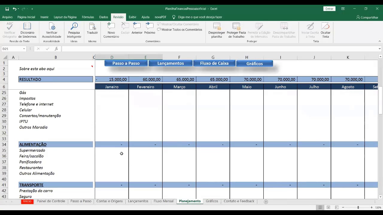The image size is (383, 215).
Task: Expand the formula bar chevron
Action: (x=379, y=49)
